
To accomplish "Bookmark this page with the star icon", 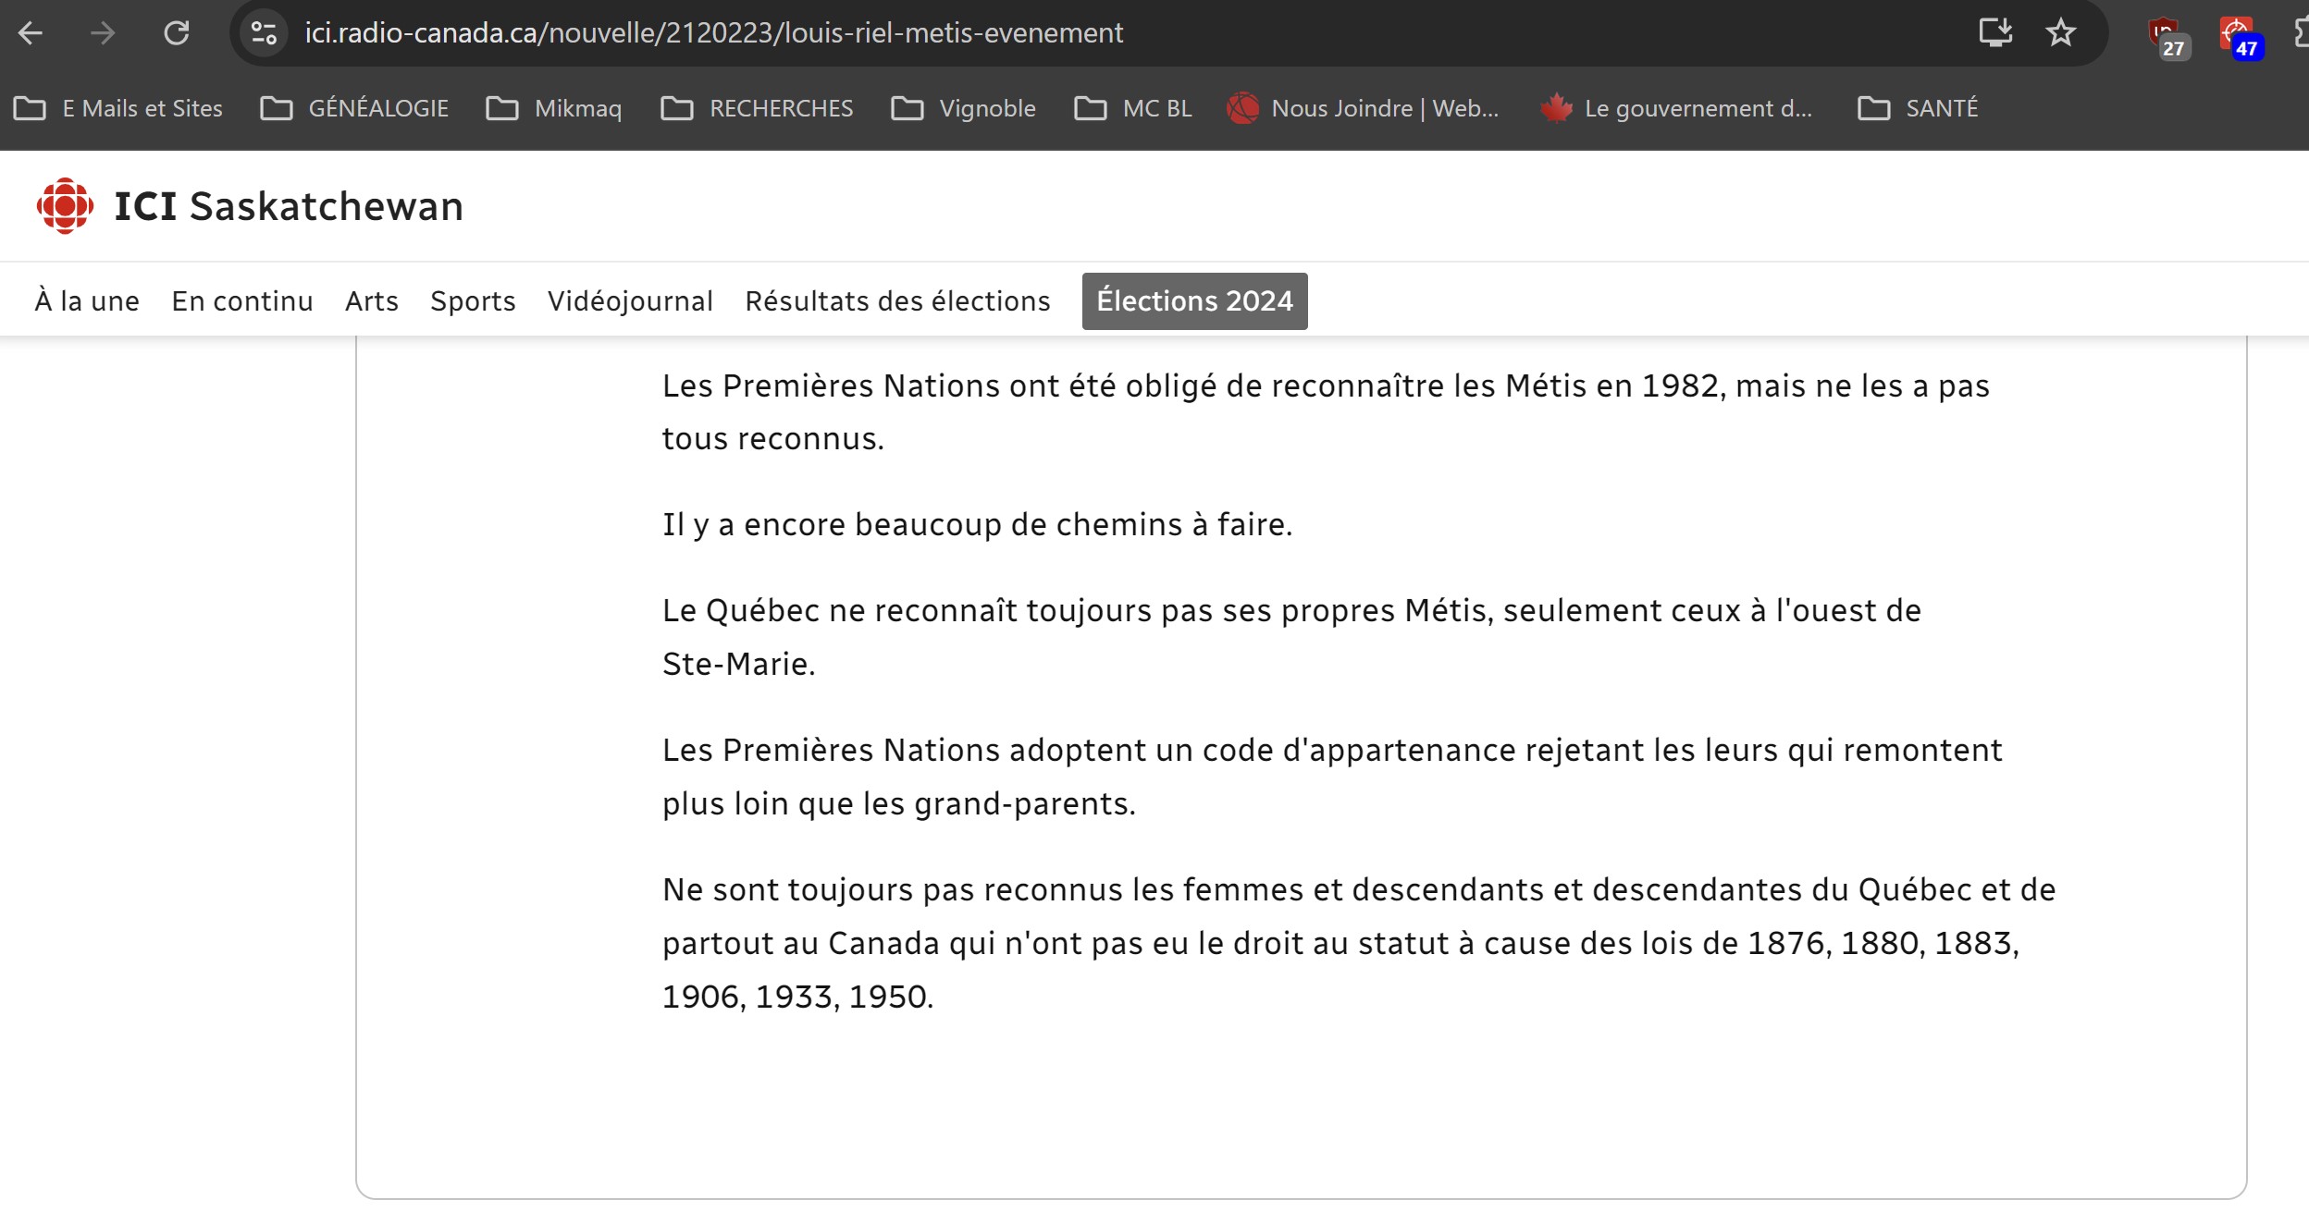I will [x=2060, y=33].
